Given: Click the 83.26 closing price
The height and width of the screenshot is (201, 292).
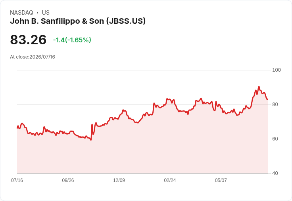Looking at the screenshot, I should pos(28,40).
